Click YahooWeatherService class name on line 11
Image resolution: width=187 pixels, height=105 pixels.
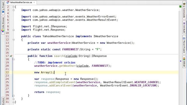pyautogui.click(x=58, y=36)
